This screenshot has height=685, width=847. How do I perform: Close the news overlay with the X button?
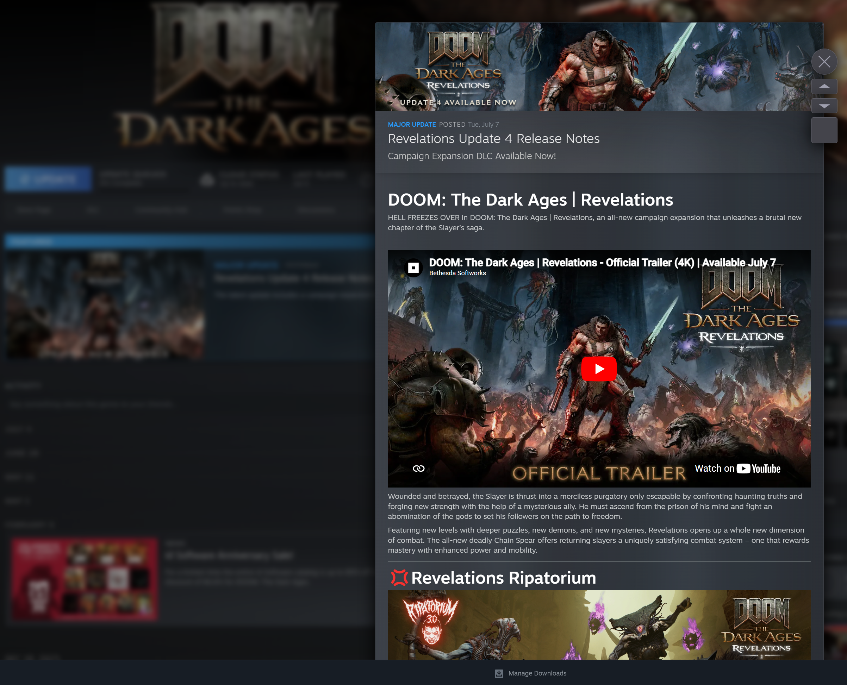824,62
